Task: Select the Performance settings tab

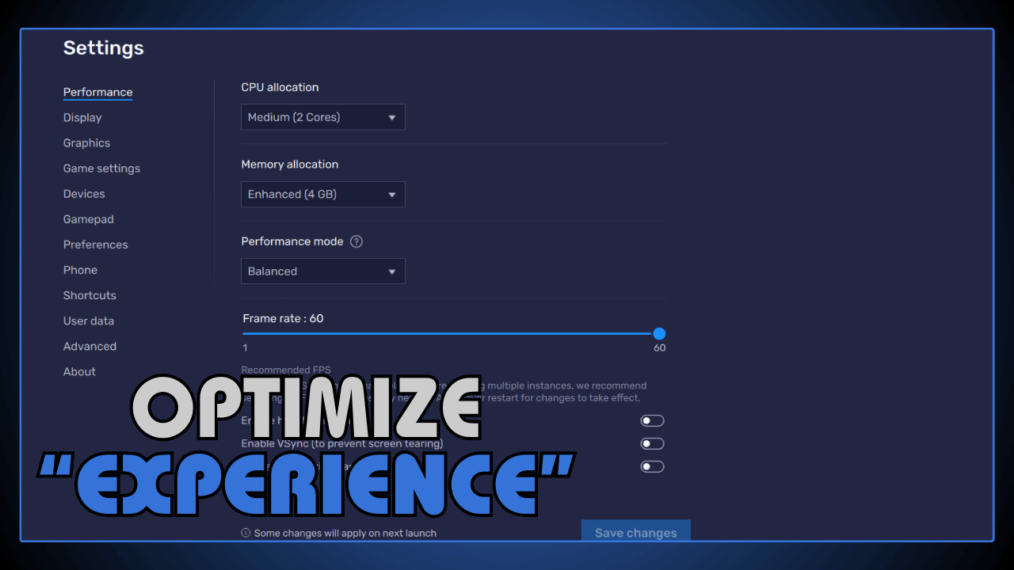Action: pyautogui.click(x=97, y=92)
